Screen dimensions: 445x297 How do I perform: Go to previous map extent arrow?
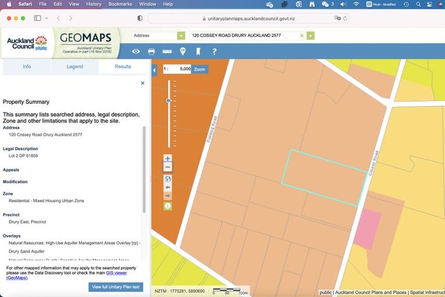[168, 187]
